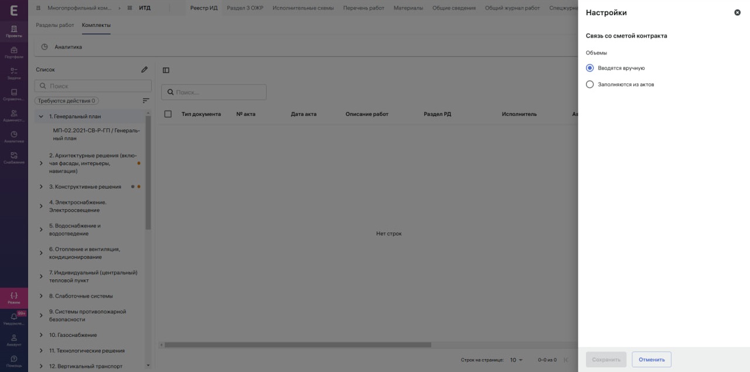Viewport: 750px width, 372px height.
Task: Toggle the side panel layout icon
Action: [166, 70]
